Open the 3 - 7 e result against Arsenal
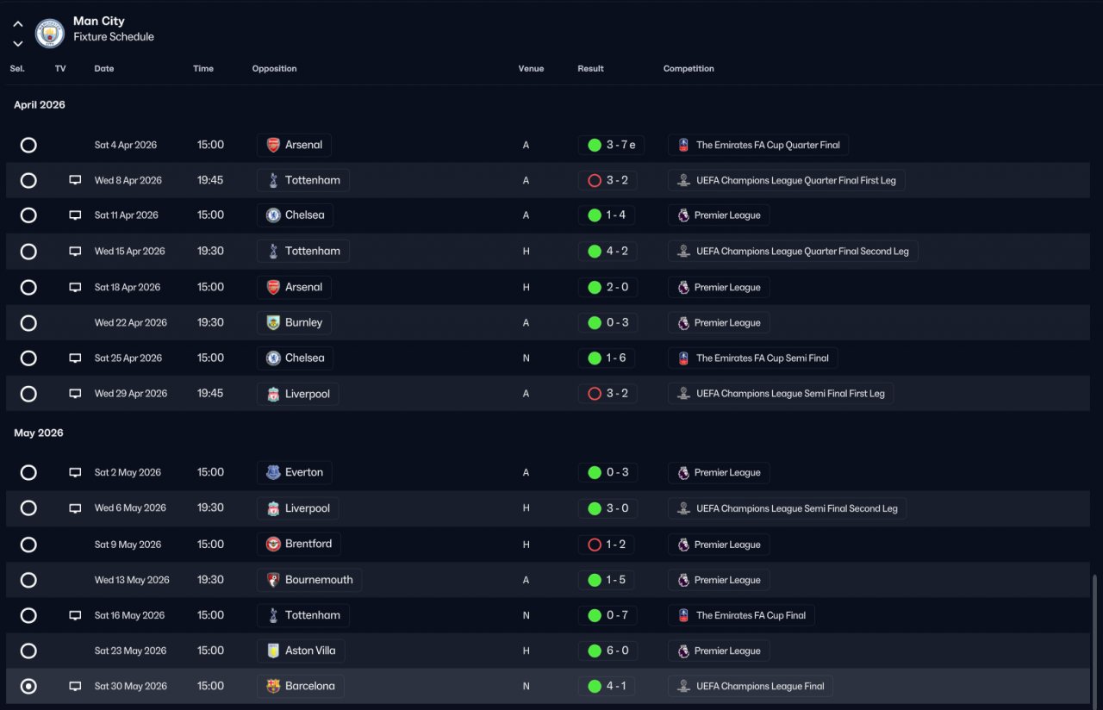The image size is (1103, 710). click(x=611, y=145)
